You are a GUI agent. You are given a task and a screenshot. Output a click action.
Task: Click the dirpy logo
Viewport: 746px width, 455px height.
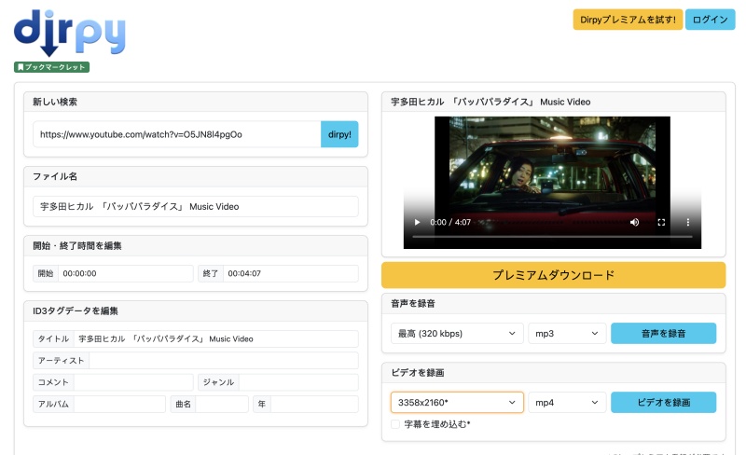click(69, 33)
